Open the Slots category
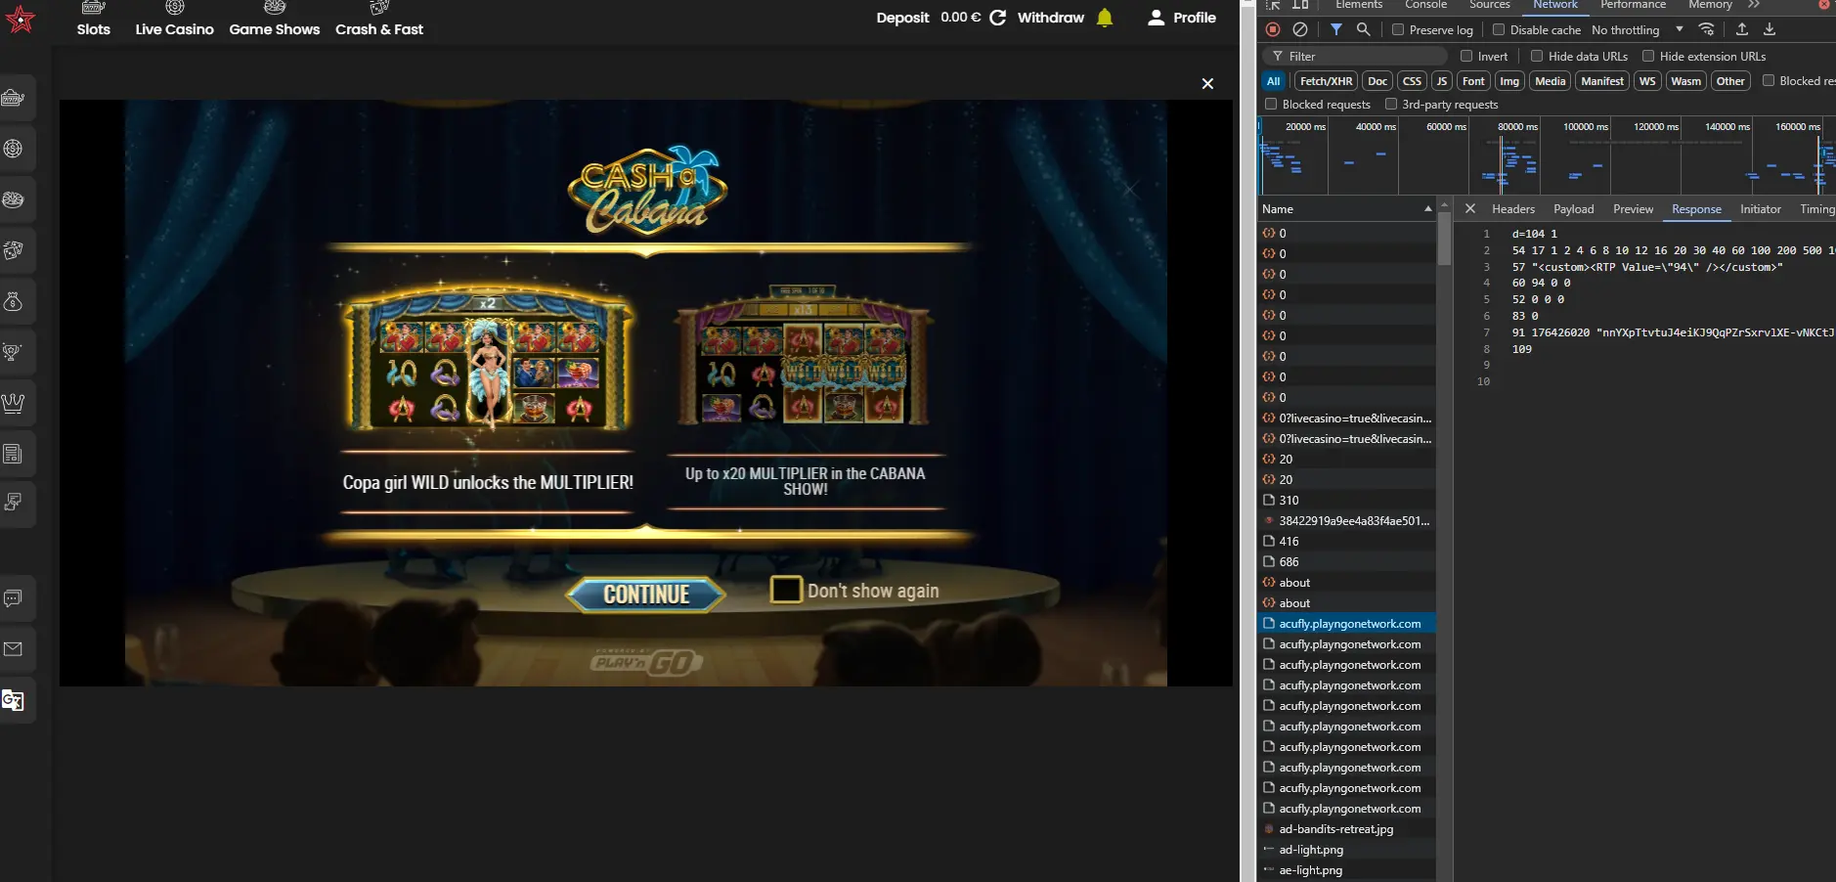The height and width of the screenshot is (882, 1836). (x=94, y=19)
